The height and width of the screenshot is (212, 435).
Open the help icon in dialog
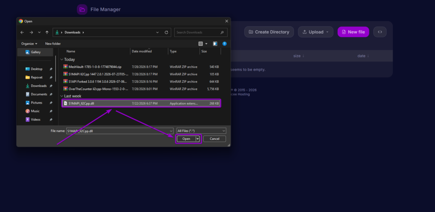(x=225, y=44)
